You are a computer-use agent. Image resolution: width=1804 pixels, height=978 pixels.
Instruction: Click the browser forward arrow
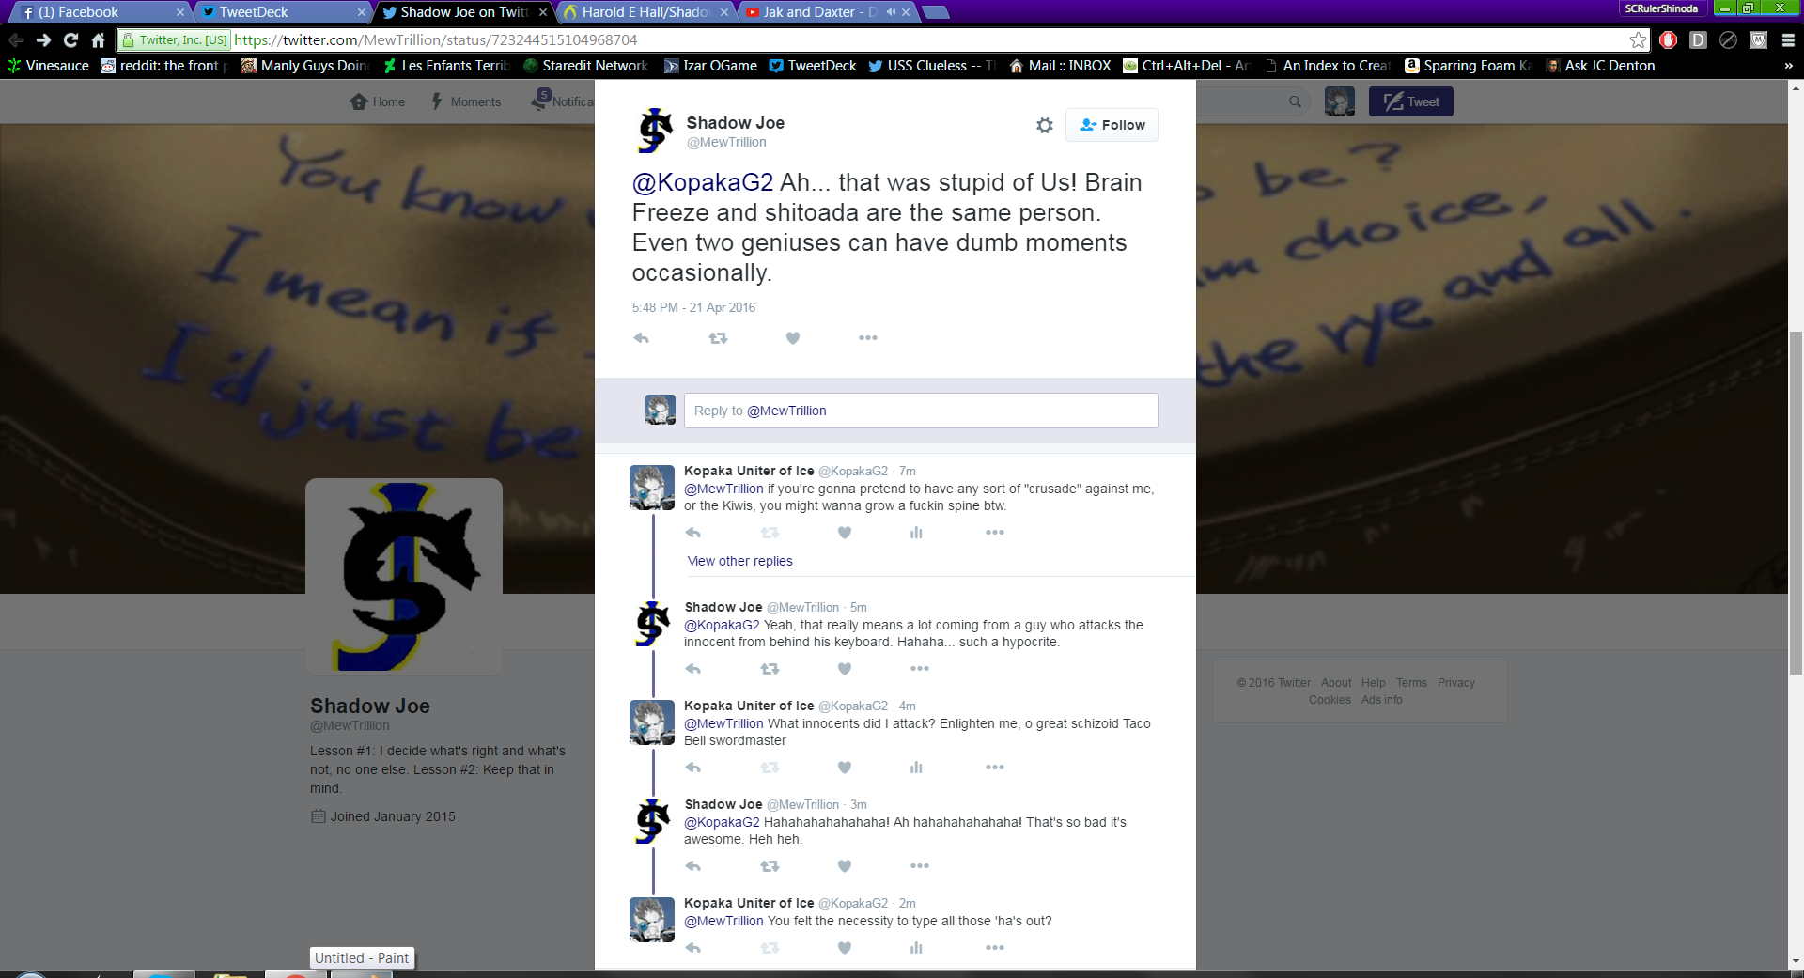pyautogui.click(x=43, y=40)
